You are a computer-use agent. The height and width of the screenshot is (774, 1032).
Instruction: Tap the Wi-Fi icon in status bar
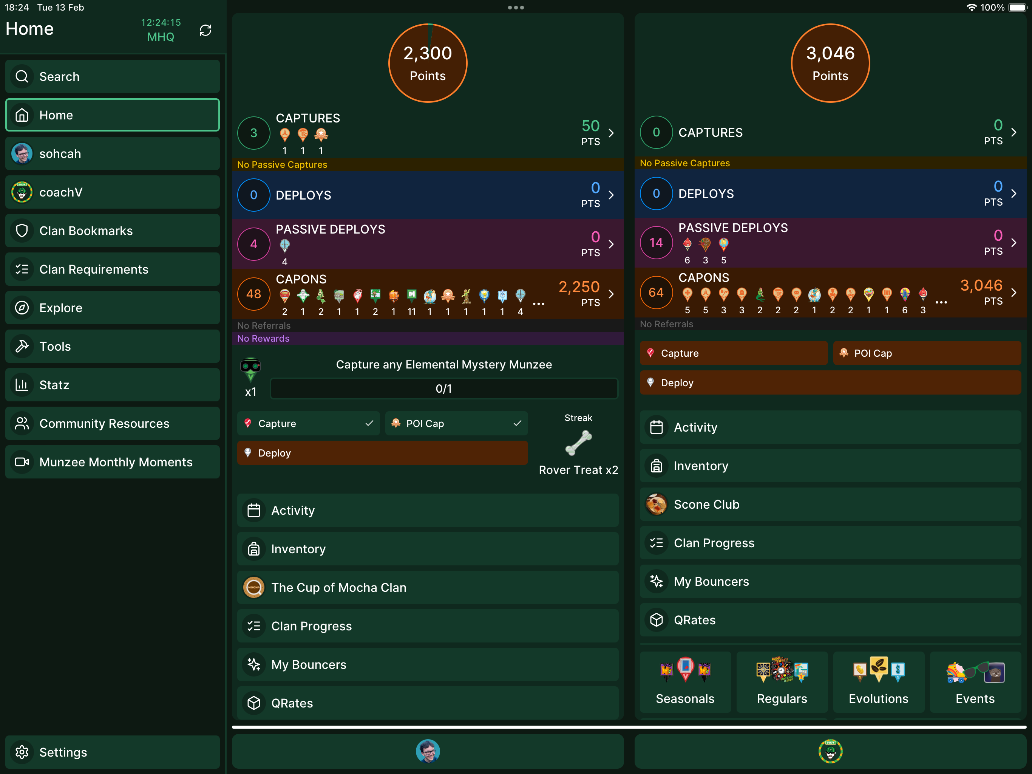click(x=971, y=8)
